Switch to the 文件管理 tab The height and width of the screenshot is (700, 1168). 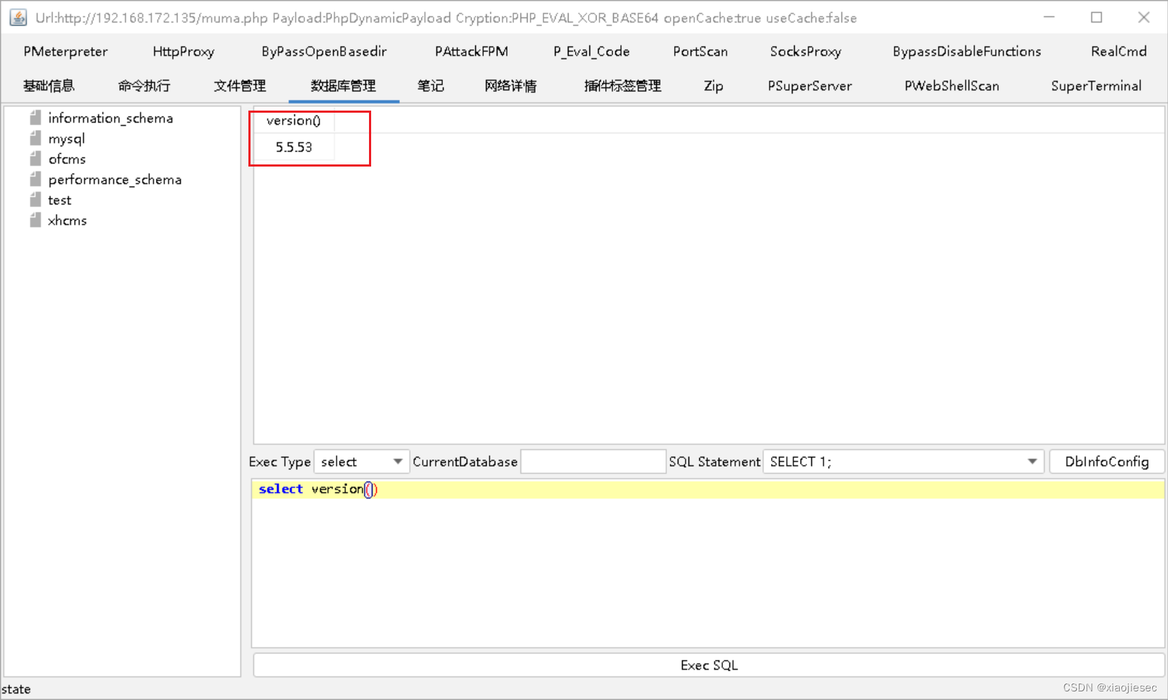(x=240, y=85)
